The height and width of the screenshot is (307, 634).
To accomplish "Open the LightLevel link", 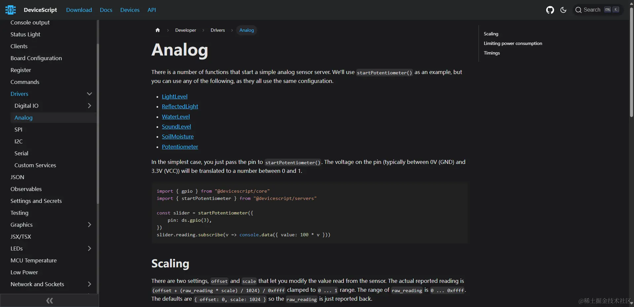I will click(175, 96).
